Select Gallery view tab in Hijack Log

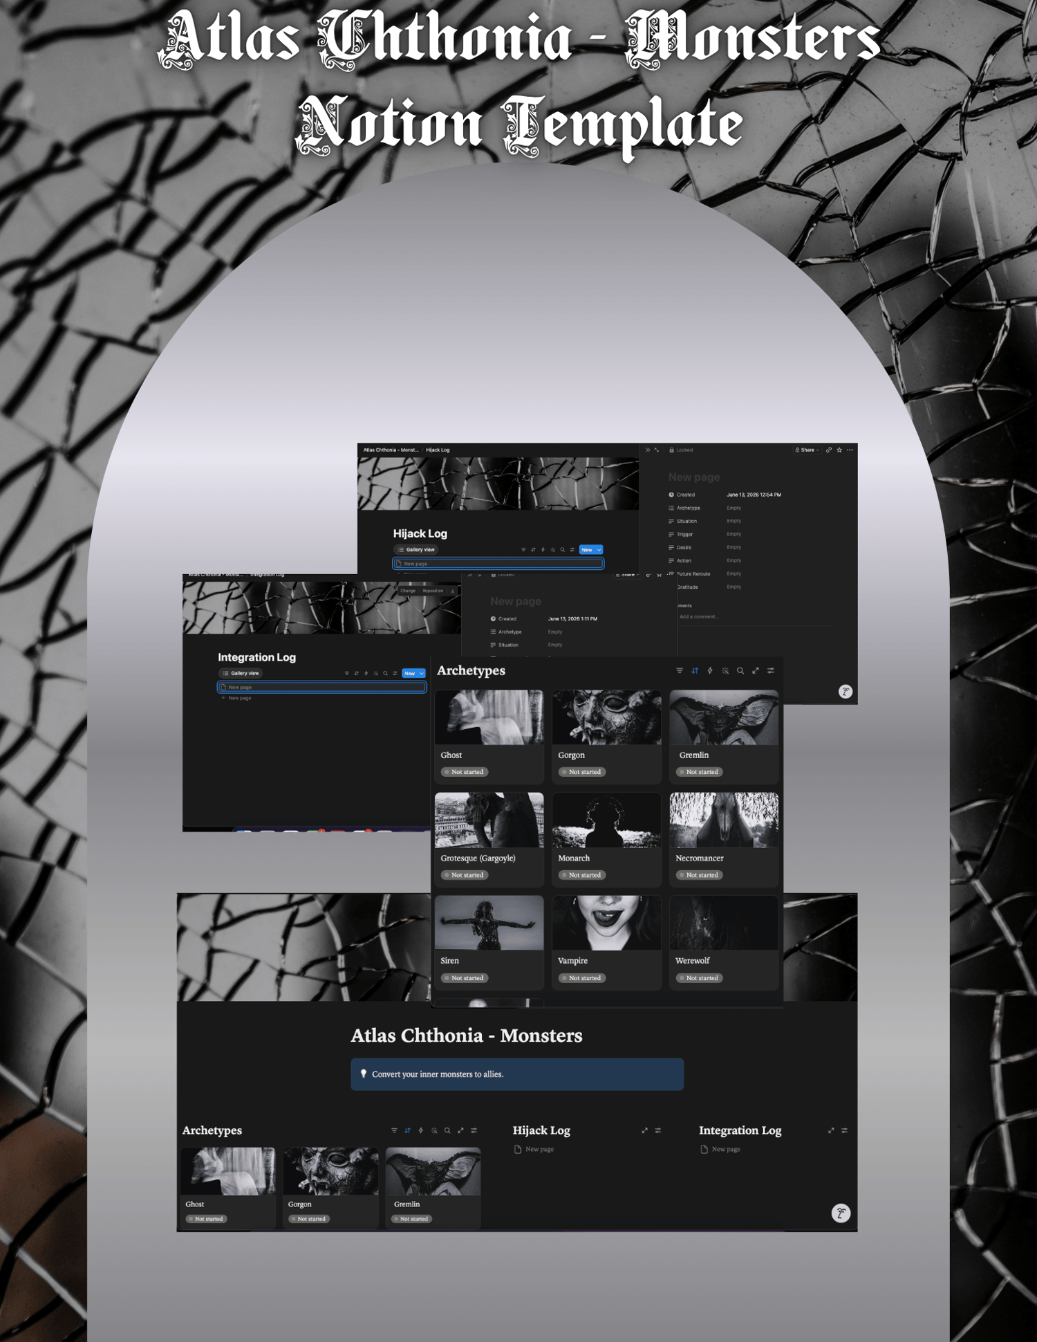tap(417, 550)
